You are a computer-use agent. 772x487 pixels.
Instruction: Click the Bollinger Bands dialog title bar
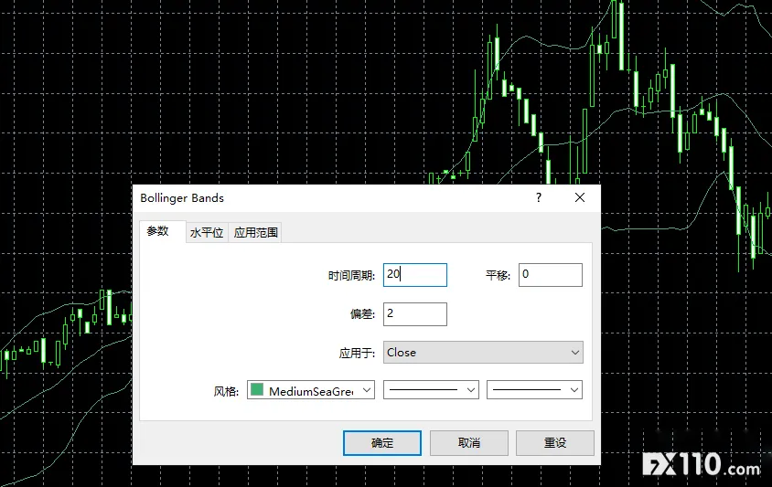pos(320,197)
